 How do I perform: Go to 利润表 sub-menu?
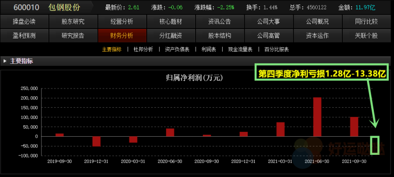point(208,49)
